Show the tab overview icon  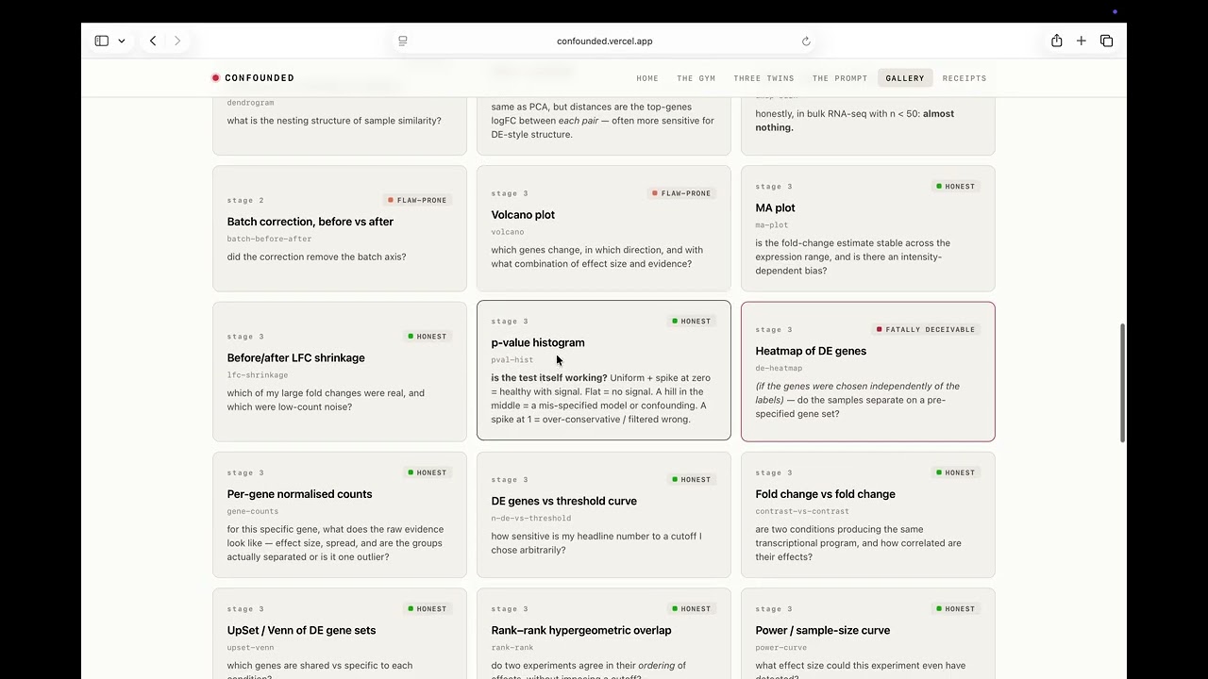[1107, 41]
